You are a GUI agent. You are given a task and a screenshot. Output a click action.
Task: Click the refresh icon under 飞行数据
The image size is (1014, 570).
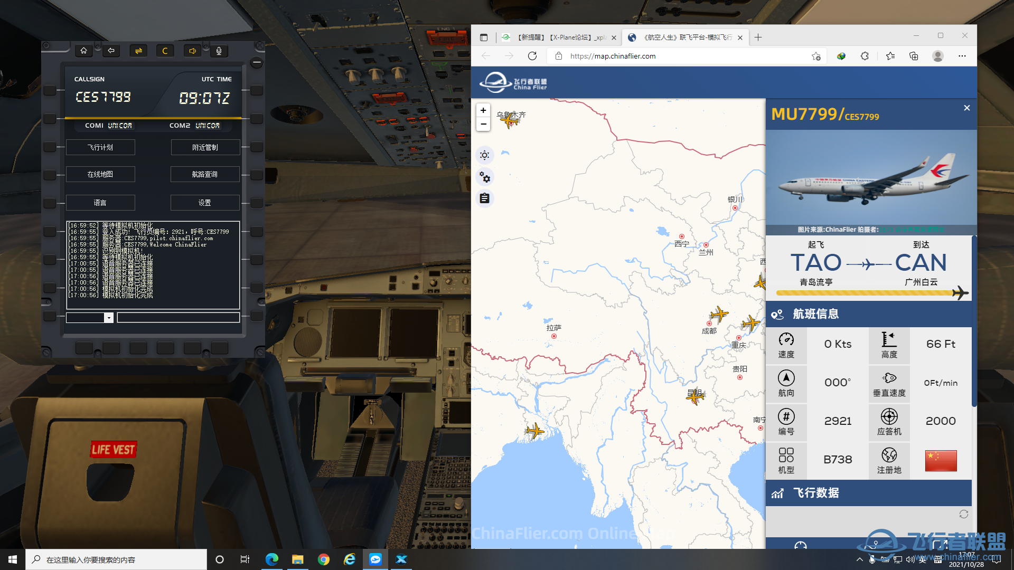point(964,514)
